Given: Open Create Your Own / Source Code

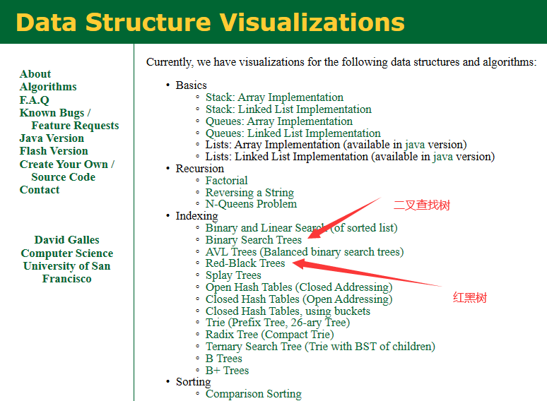Looking at the screenshot, I should tap(67, 171).
